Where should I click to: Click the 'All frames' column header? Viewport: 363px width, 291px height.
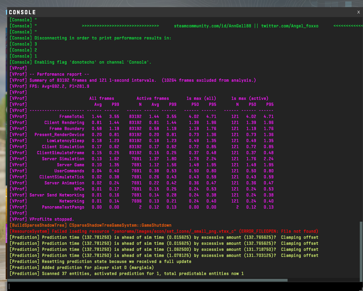click(102, 98)
